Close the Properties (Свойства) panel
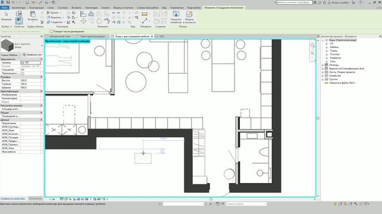Screen dimensions: 382x214 point(41,36)
